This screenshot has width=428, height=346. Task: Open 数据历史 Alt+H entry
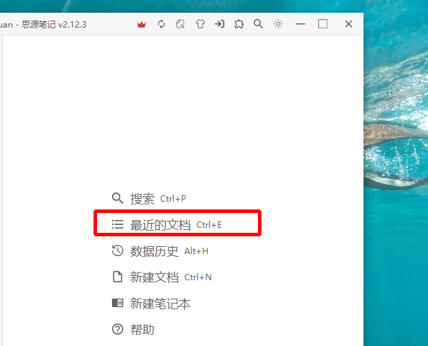(160, 251)
